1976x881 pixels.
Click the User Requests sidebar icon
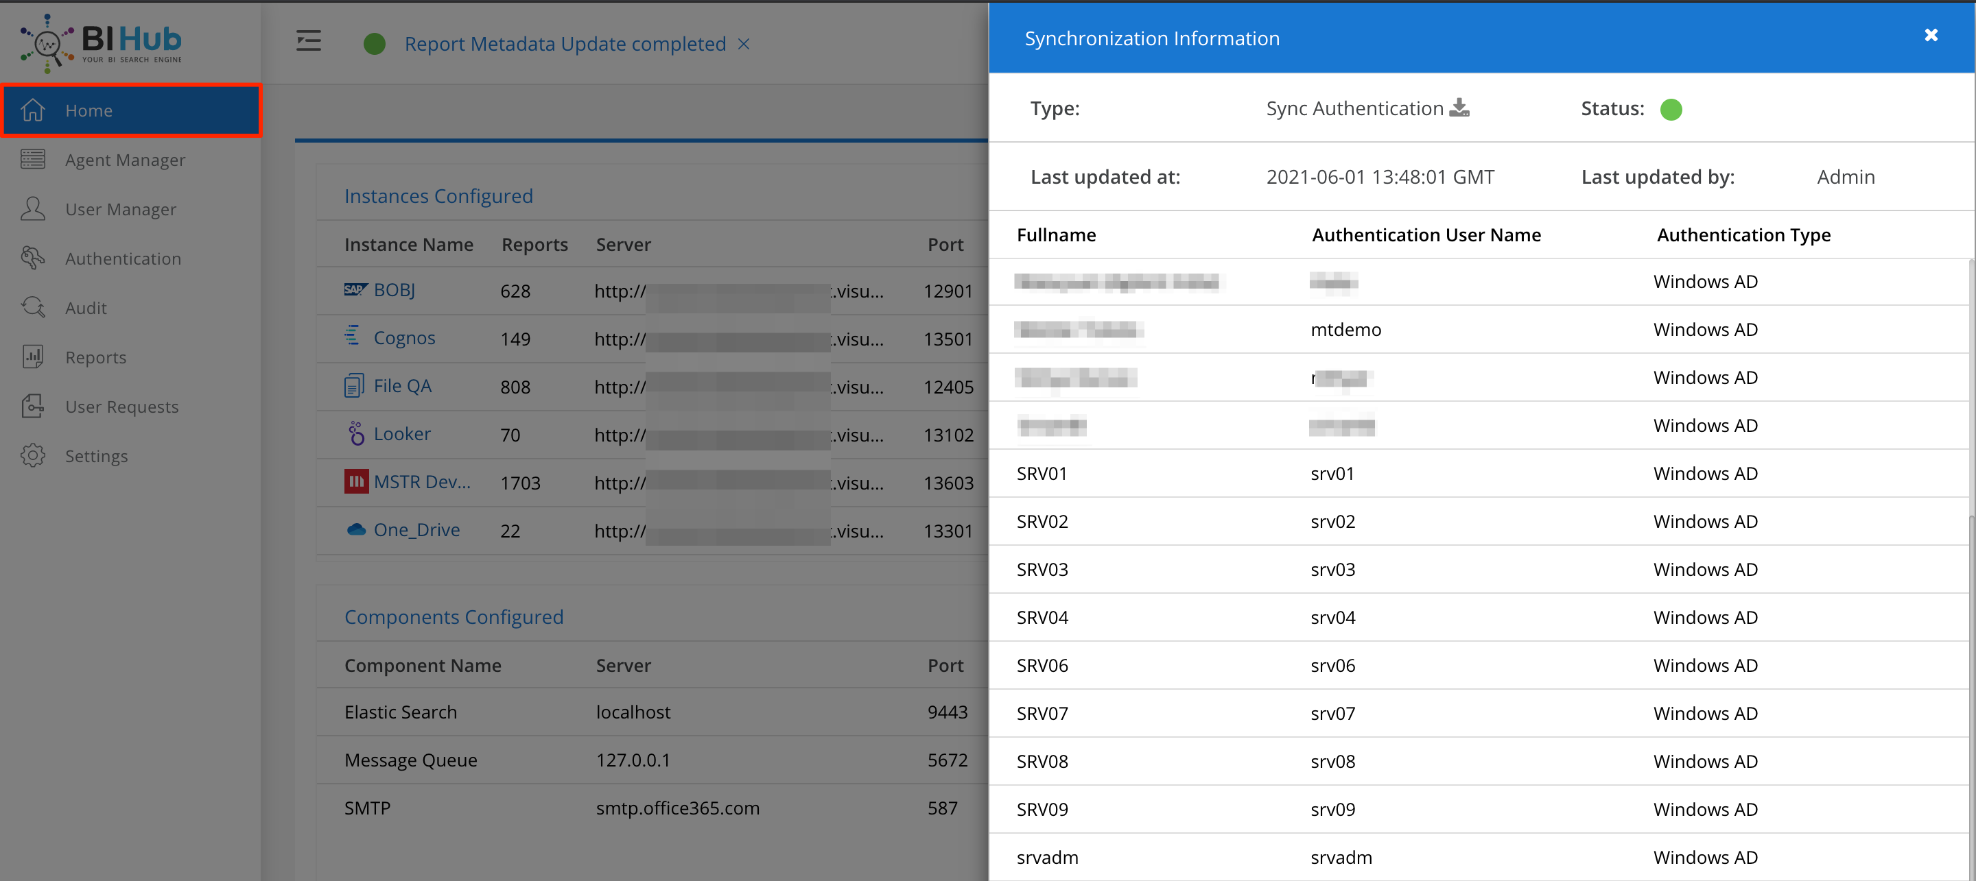33,407
